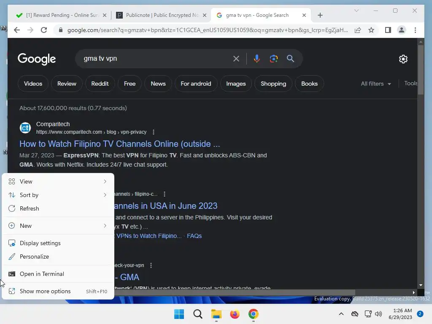Apply the Free filter chip
The image size is (432, 324).
pyautogui.click(x=130, y=84)
